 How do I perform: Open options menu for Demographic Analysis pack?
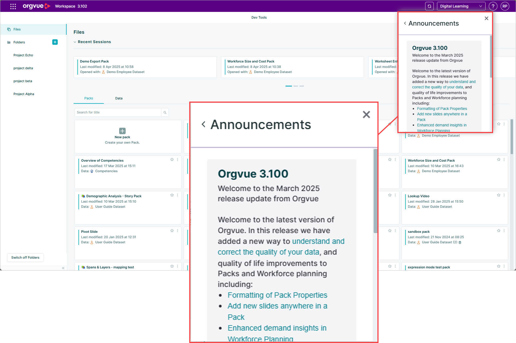(x=177, y=195)
